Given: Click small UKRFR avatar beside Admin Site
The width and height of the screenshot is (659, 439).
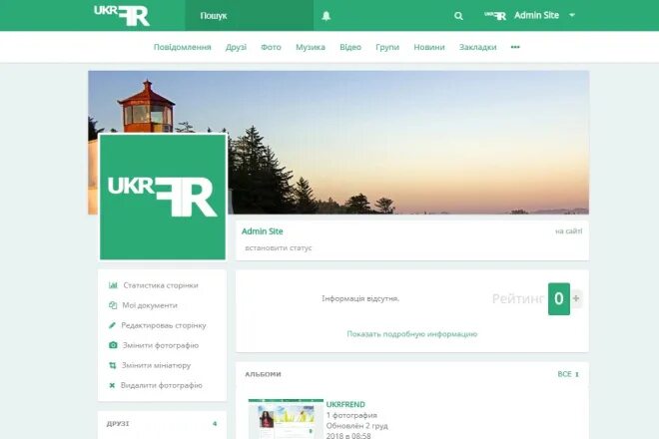Looking at the screenshot, I should pos(495,16).
